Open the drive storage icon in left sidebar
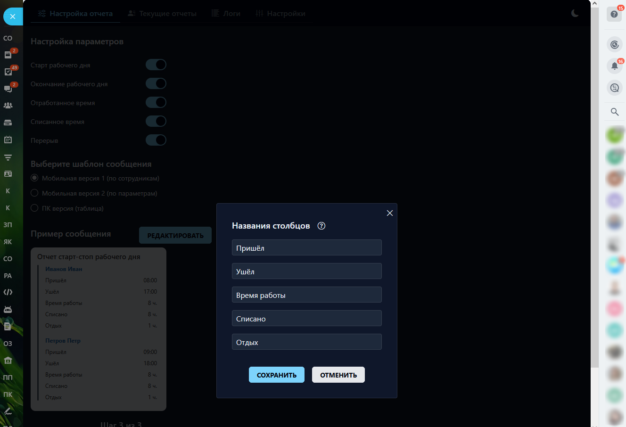 [8, 123]
